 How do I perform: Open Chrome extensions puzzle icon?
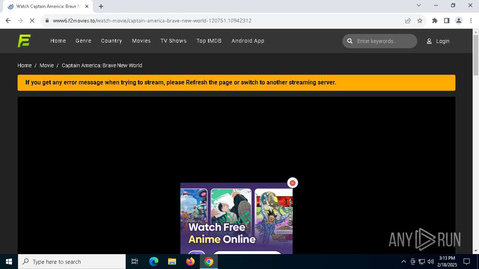[x=435, y=21]
